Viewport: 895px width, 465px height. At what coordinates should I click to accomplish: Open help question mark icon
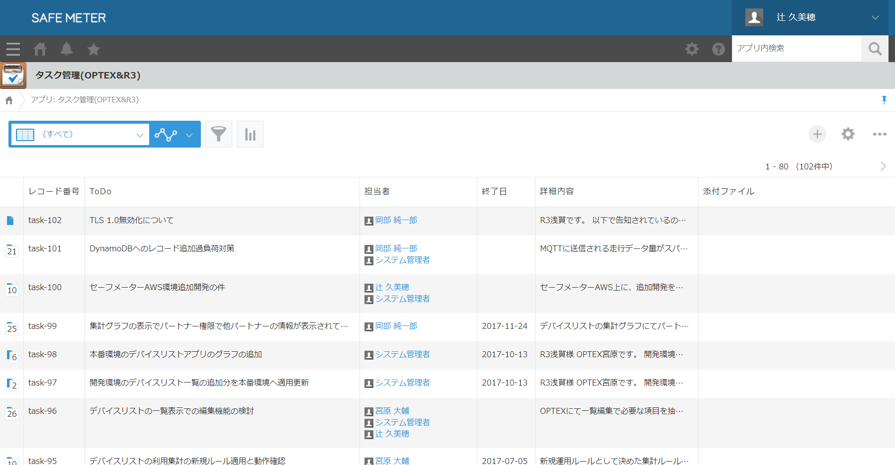718,49
